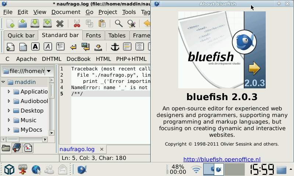Click the sidebar horizontal scrollbar right arrow
294x176 pixels.
[45, 140]
